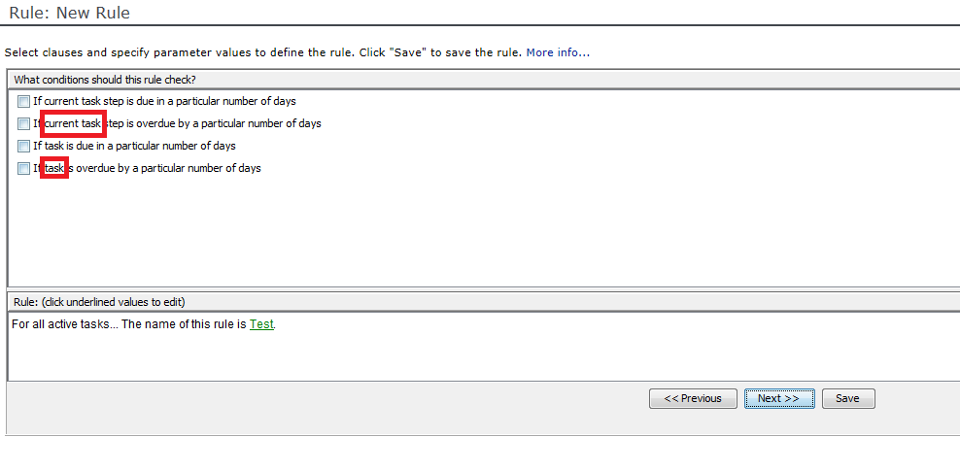This screenshot has width=960, height=471.
Task: Select the 'Rule: (click underlined values to edit)' header
Action: click(99, 302)
